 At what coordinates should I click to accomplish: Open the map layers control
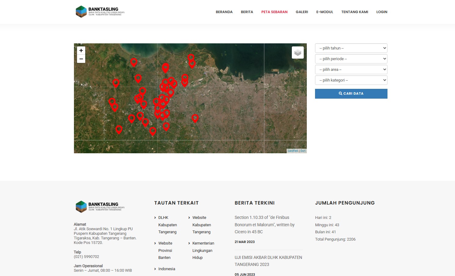[x=298, y=53]
